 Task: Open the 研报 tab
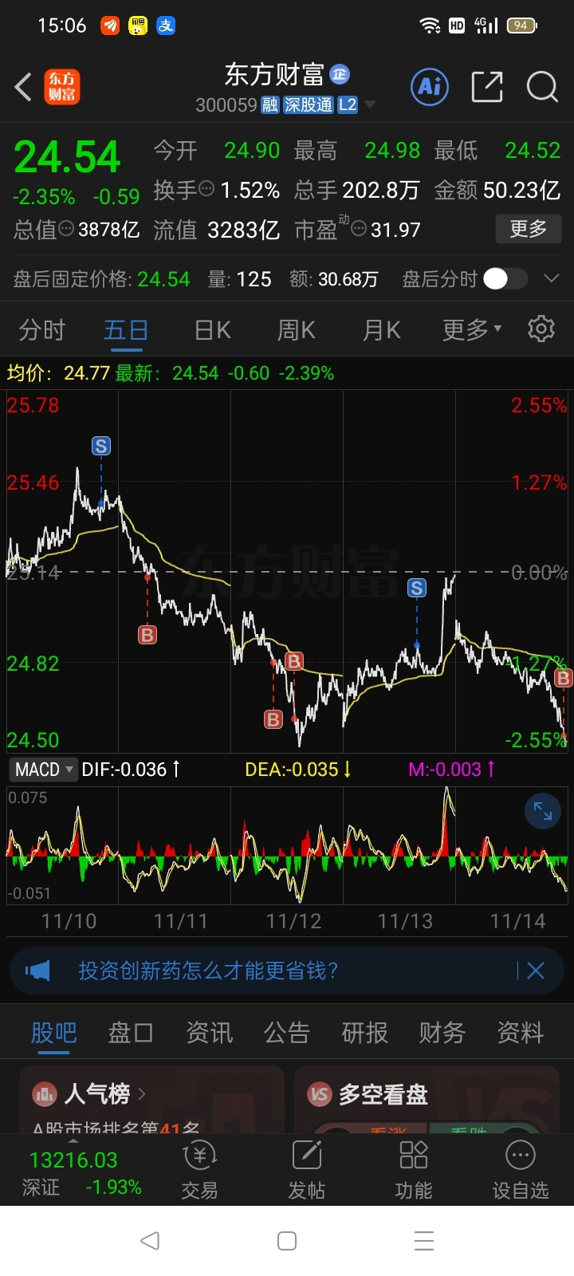point(364,1033)
